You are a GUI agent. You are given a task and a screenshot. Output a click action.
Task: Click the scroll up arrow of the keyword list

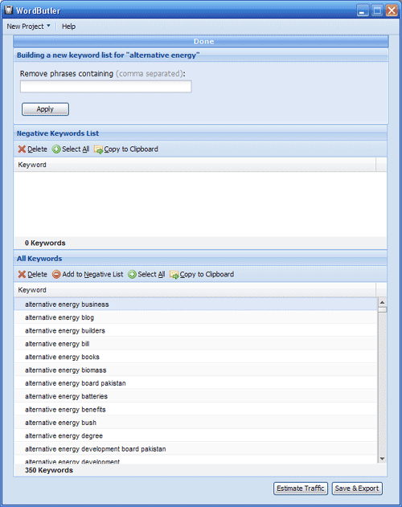[382, 302]
